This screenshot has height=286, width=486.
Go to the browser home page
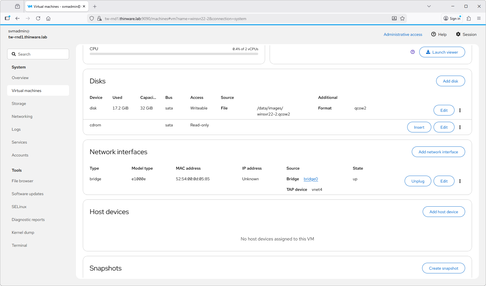pyautogui.click(x=48, y=18)
